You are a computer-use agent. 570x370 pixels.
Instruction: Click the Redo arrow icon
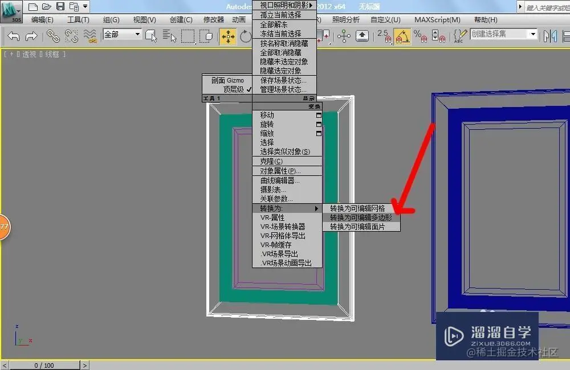[x=31, y=36]
